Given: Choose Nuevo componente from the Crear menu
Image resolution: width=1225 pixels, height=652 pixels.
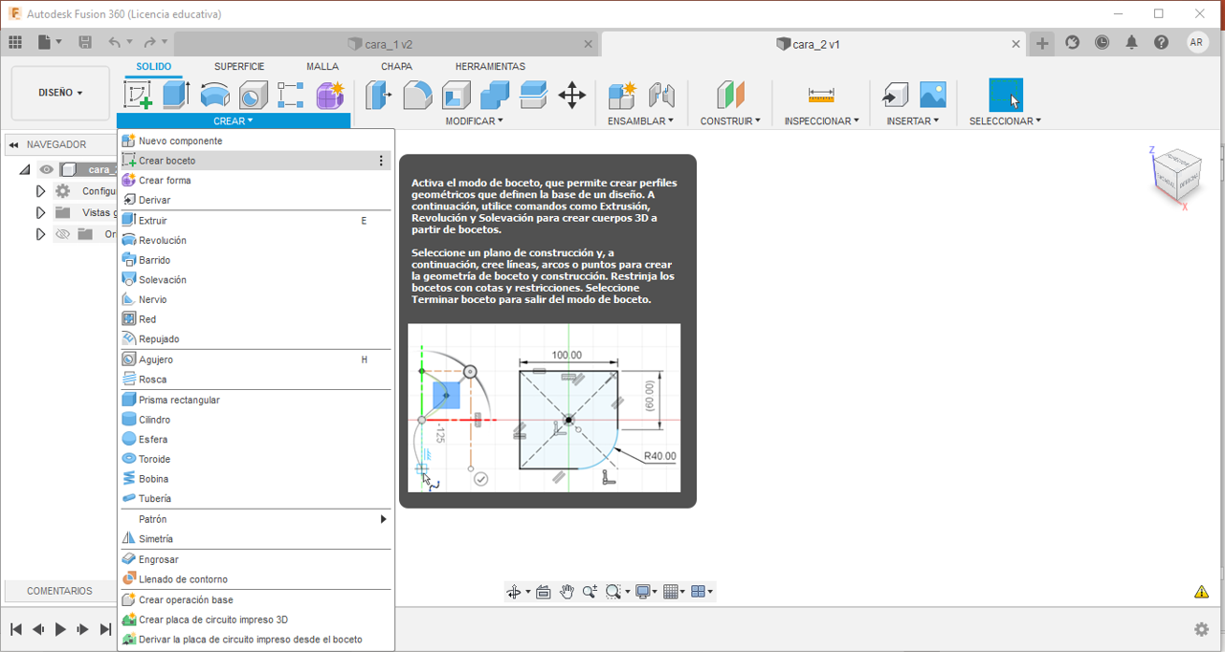Looking at the screenshot, I should click(254, 141).
